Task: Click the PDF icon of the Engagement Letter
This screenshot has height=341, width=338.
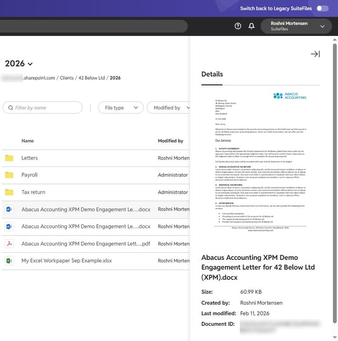Action: click(9, 244)
